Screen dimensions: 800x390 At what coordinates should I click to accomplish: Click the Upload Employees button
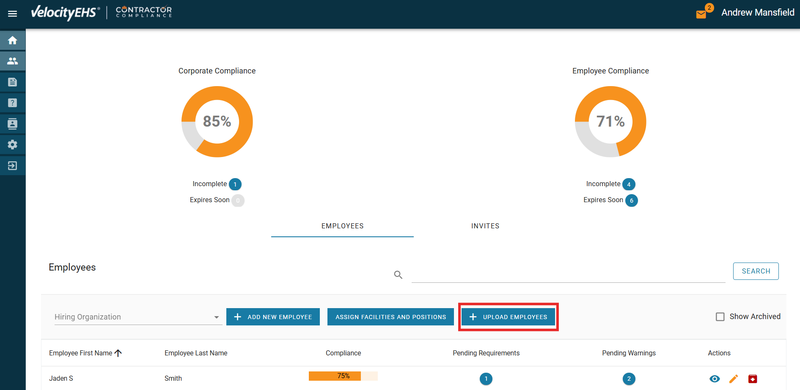click(508, 317)
